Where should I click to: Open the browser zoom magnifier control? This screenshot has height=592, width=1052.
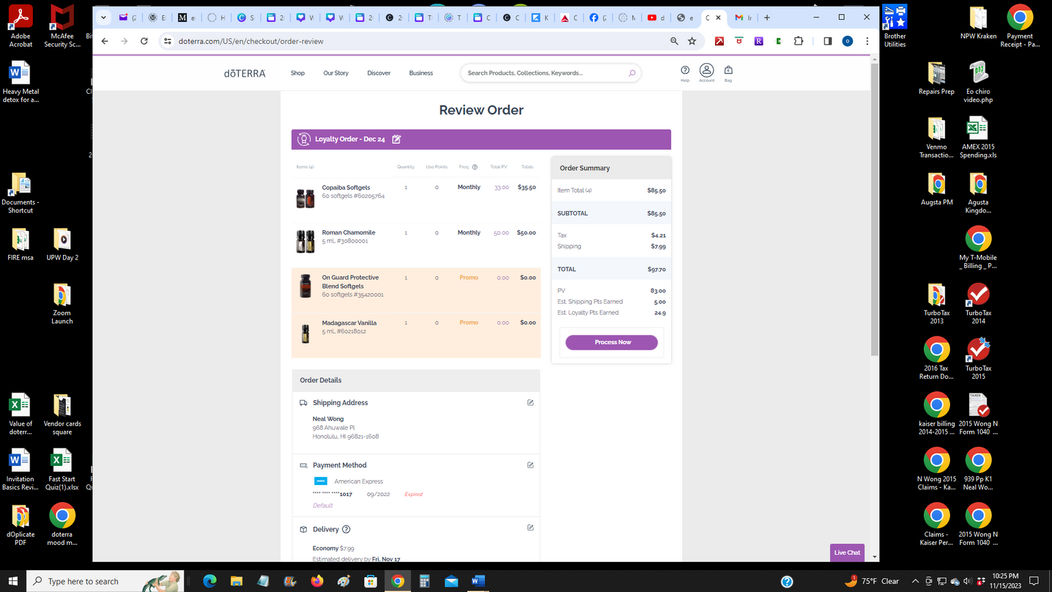coord(674,41)
